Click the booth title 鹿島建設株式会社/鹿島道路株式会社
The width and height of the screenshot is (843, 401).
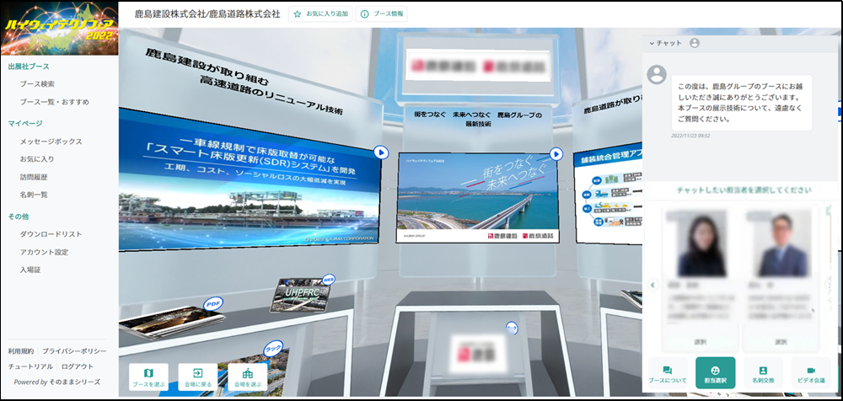207,14
